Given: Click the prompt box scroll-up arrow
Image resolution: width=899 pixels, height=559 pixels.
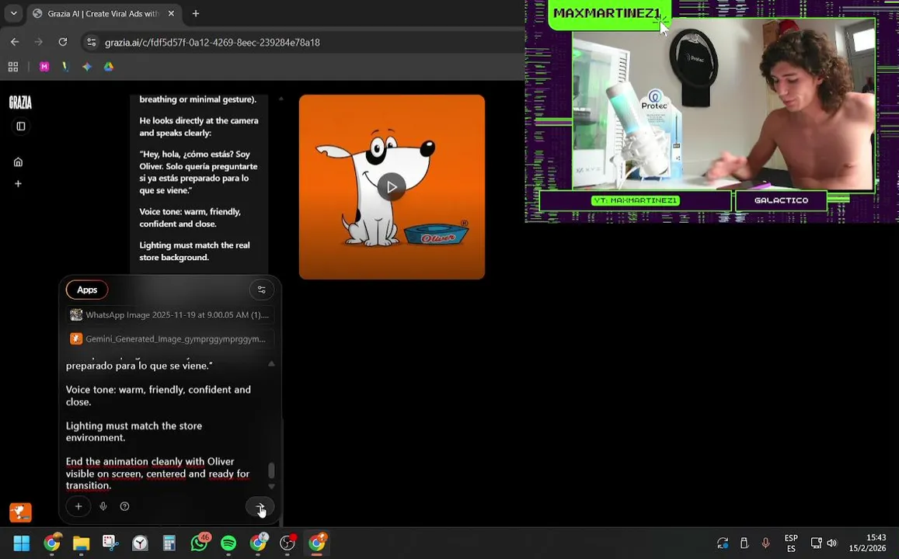Looking at the screenshot, I should coord(272,363).
